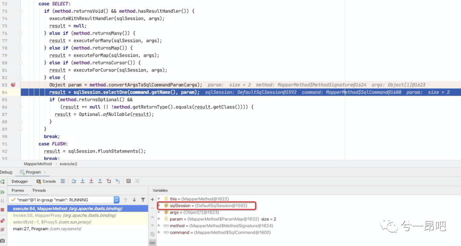Image resolution: width=461 pixels, height=246 pixels.
Task: Open the Trace Current Stream Chain tool
Action: click(x=137, y=181)
